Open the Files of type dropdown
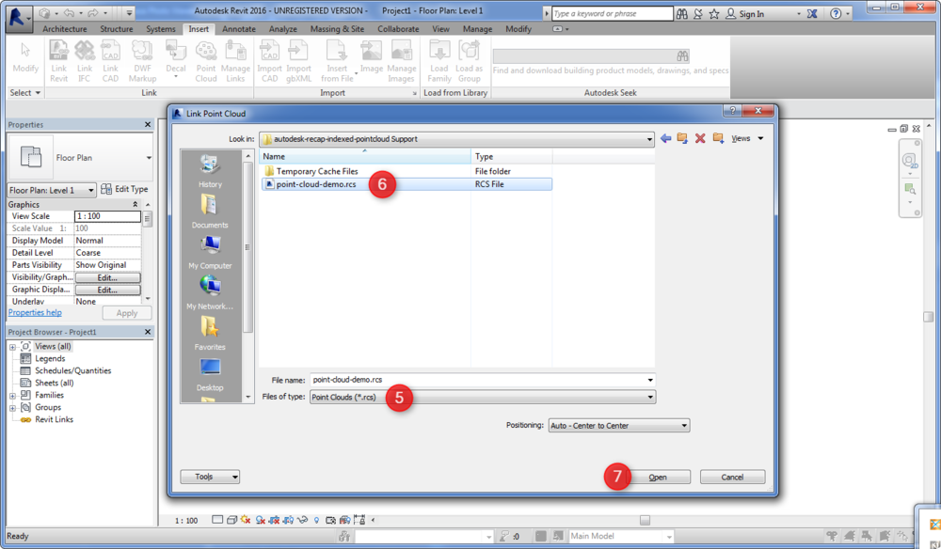 point(650,397)
